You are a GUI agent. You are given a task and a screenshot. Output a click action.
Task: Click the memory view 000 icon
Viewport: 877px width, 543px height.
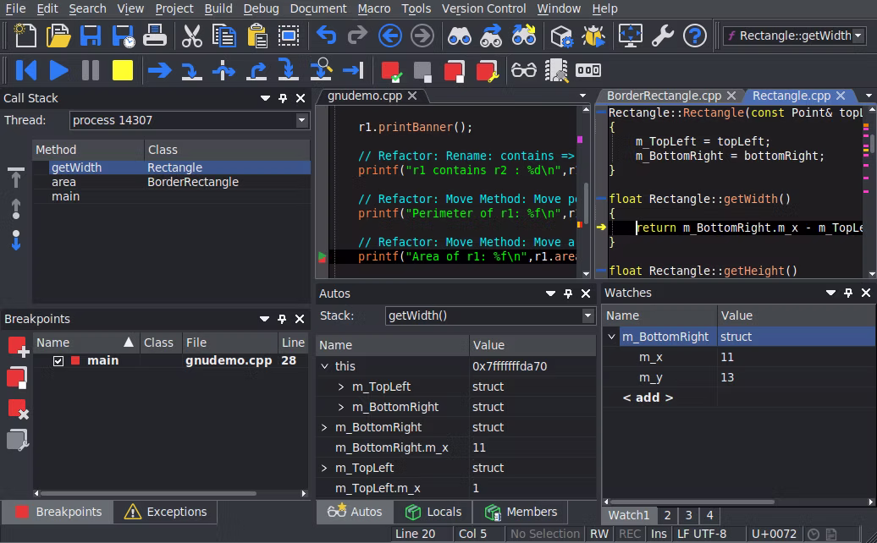588,70
